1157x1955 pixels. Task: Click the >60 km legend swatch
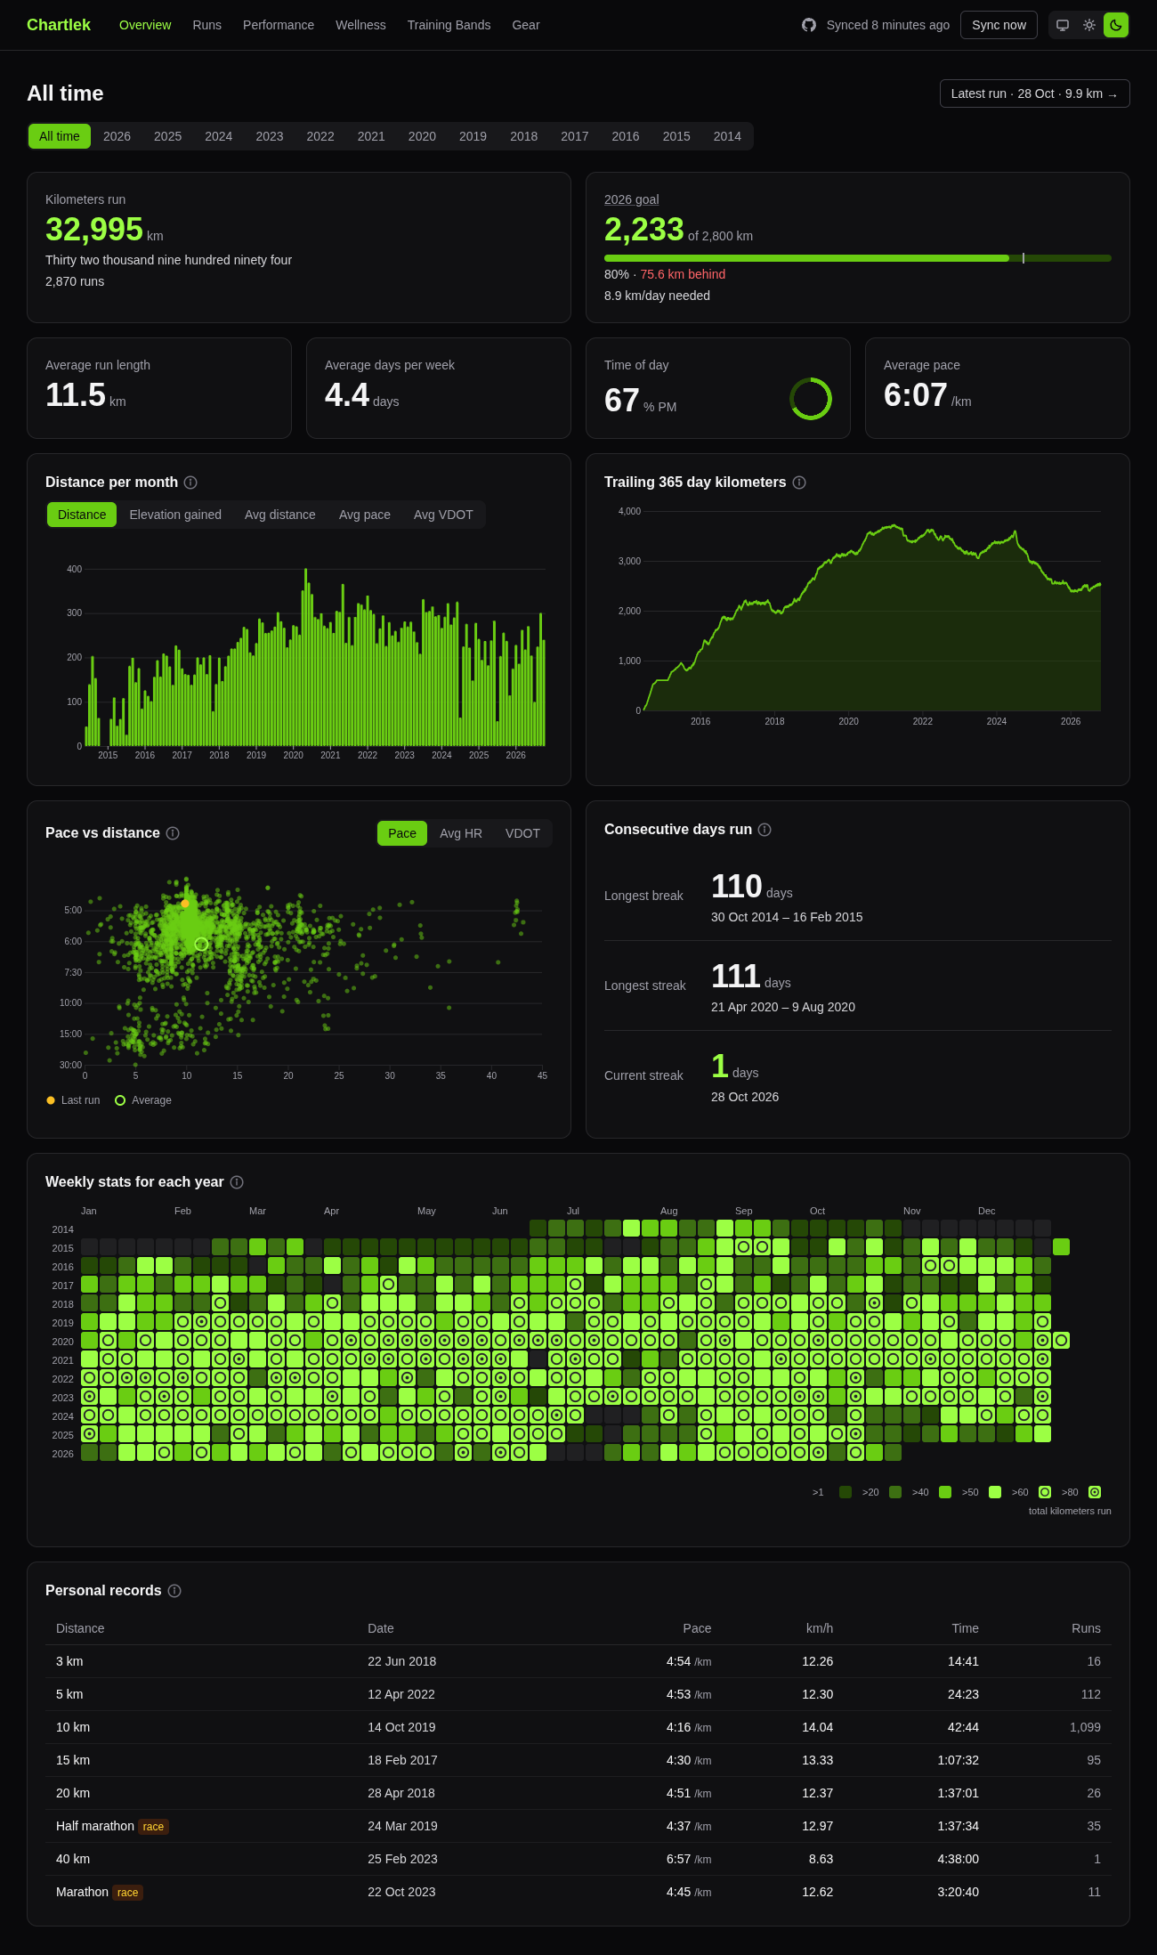pos(1045,1492)
